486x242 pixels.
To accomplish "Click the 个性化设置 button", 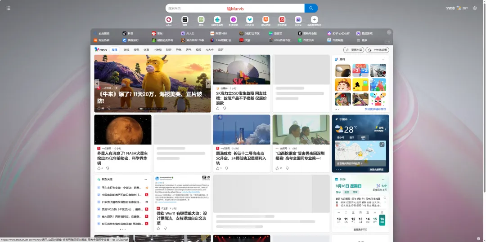I will pyautogui.click(x=377, y=50).
